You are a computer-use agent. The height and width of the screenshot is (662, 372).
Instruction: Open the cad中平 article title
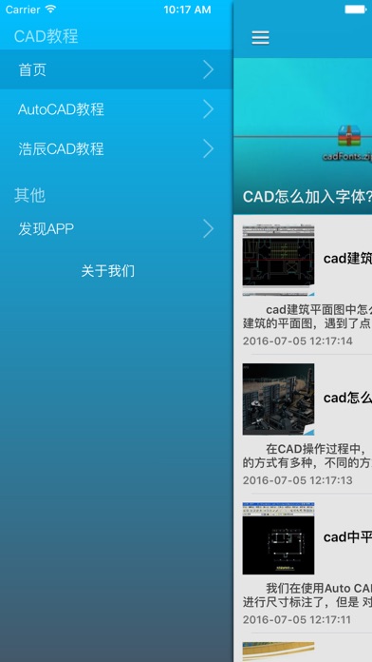coord(347,537)
